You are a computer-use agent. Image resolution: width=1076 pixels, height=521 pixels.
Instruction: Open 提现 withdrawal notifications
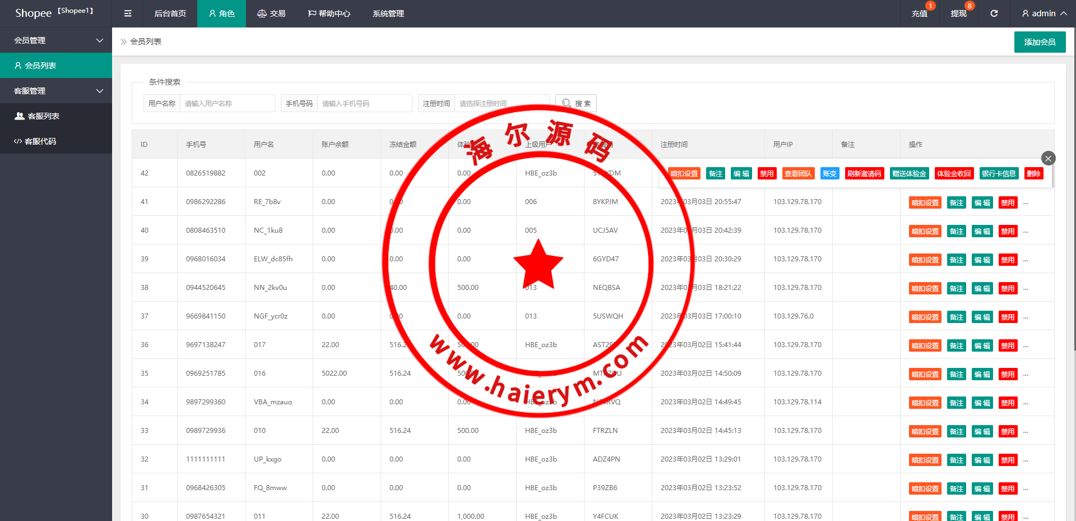point(958,13)
